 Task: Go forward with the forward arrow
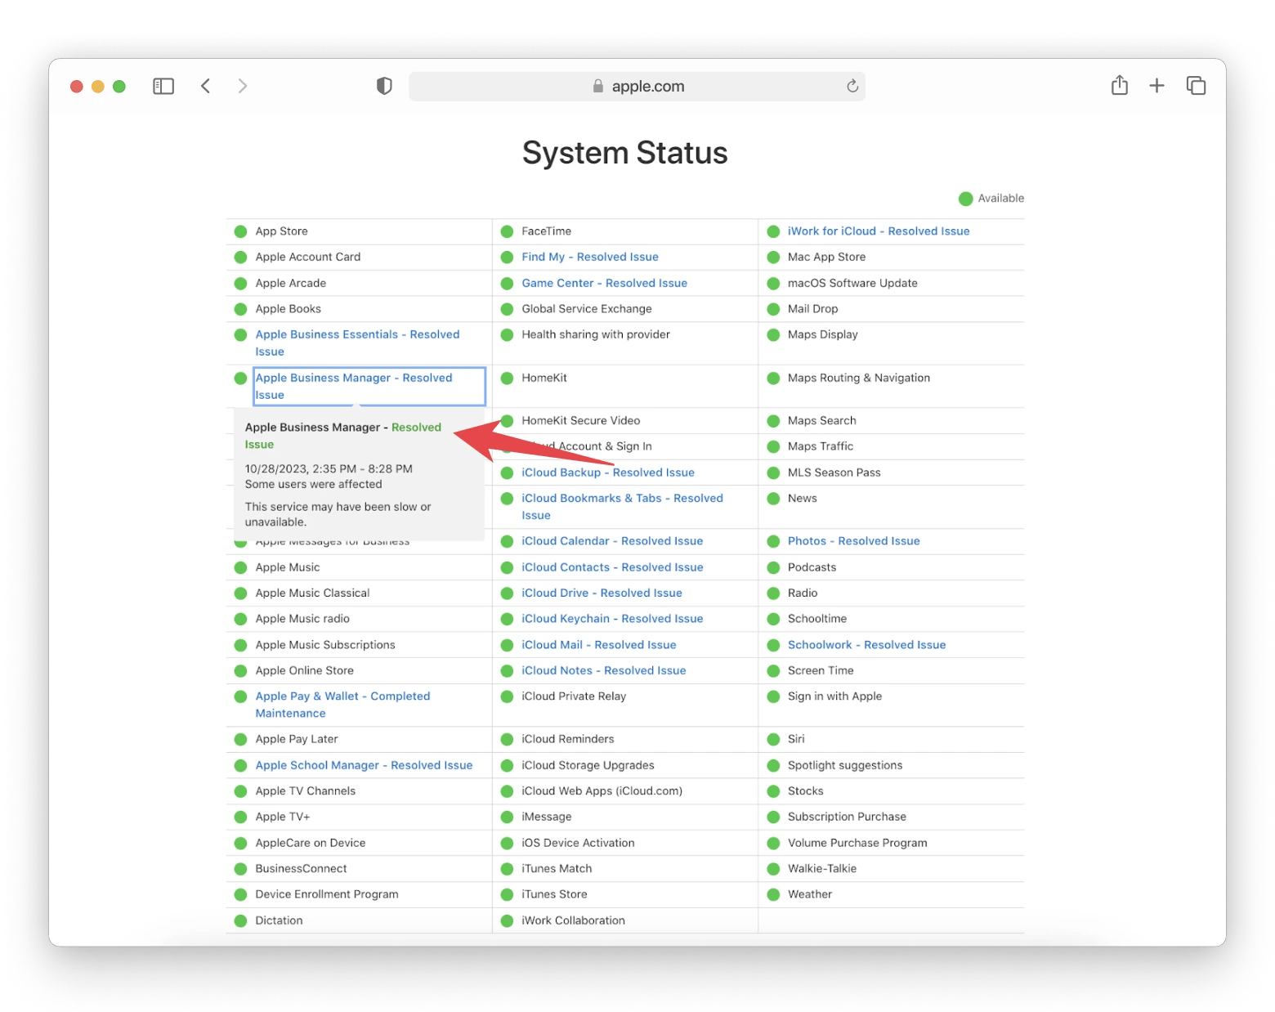coord(243,86)
